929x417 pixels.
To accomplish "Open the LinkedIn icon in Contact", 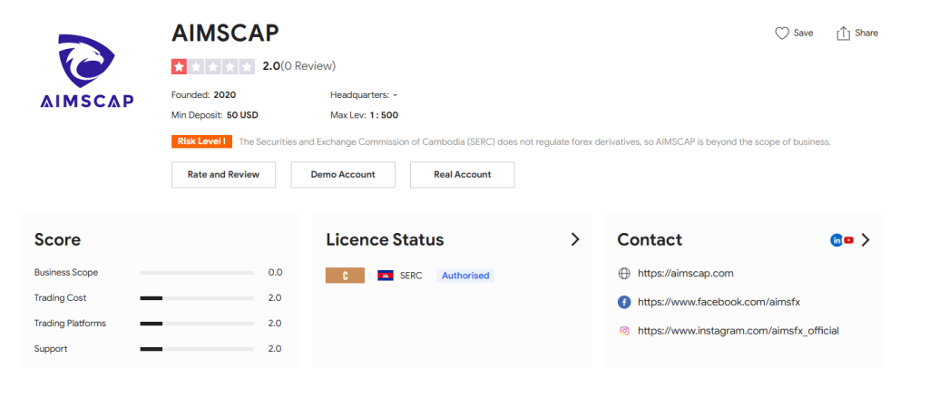I will [x=836, y=240].
